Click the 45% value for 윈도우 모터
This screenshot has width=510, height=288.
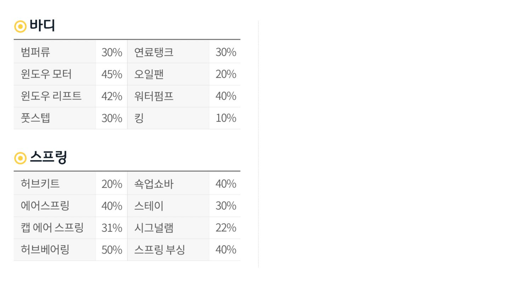pyautogui.click(x=112, y=74)
